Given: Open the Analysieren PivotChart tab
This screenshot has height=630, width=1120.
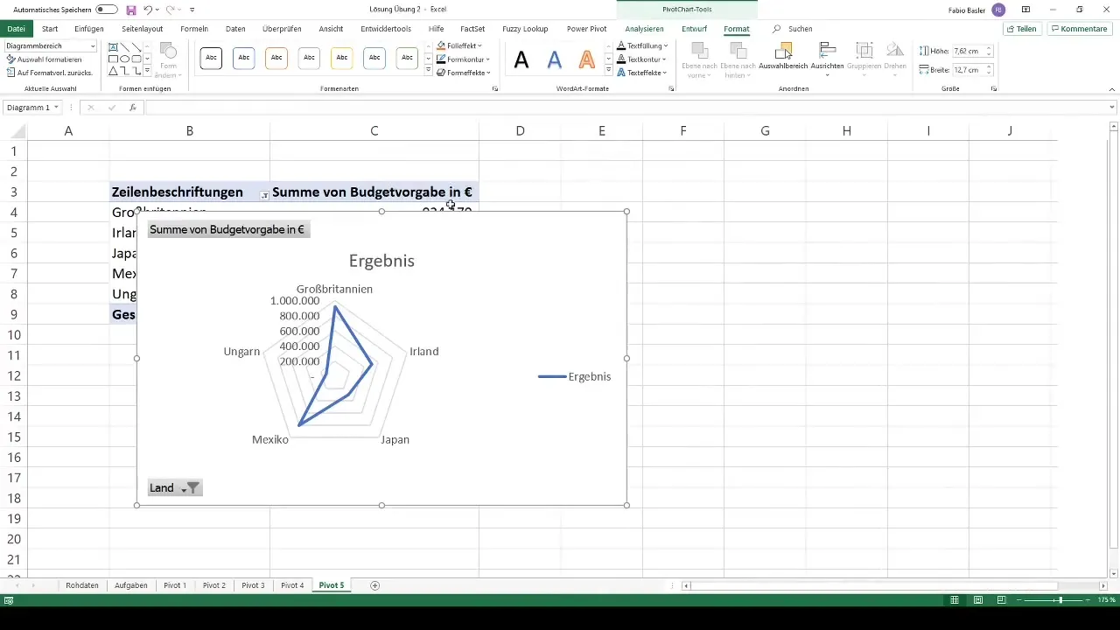Looking at the screenshot, I should [644, 29].
